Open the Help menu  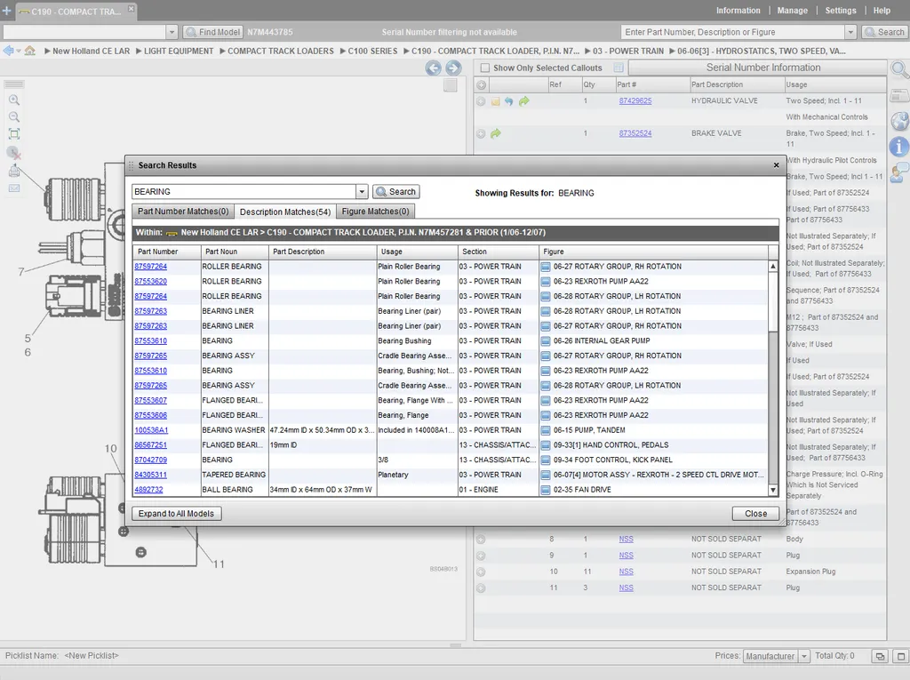882,11
